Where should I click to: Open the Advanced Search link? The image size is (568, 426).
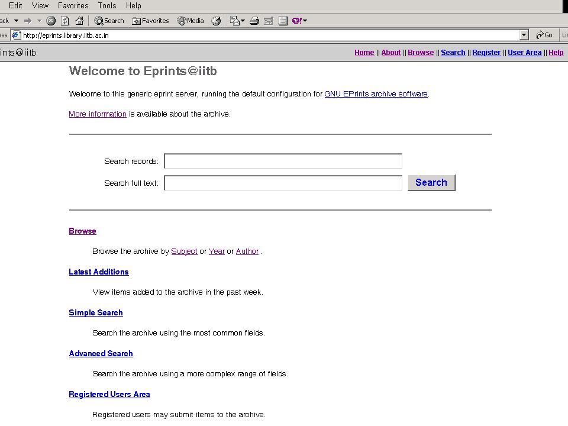coord(101,354)
